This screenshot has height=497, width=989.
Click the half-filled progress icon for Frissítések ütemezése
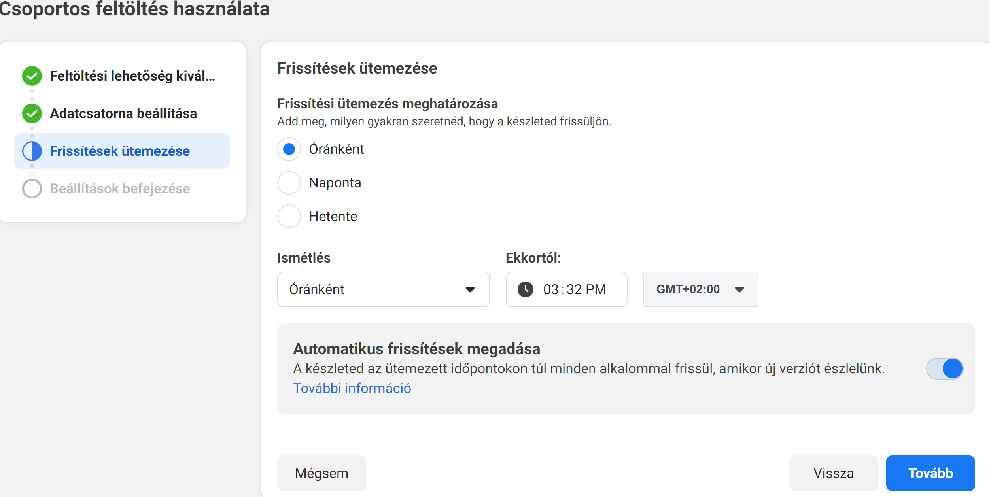(x=32, y=151)
